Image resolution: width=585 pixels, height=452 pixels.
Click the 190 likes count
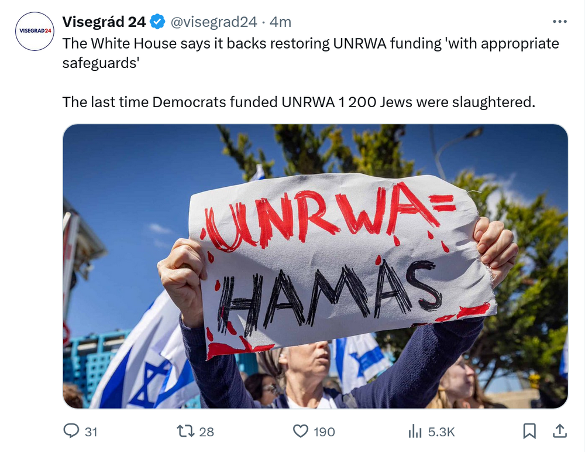324,432
